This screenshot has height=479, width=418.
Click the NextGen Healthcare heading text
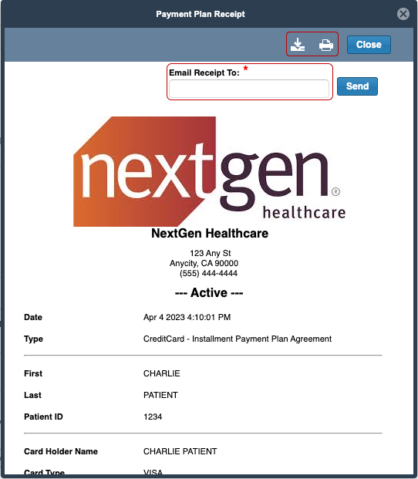210,234
